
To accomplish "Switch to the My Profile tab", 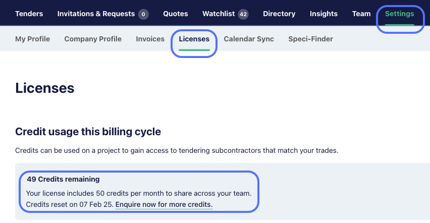I will [x=33, y=39].
